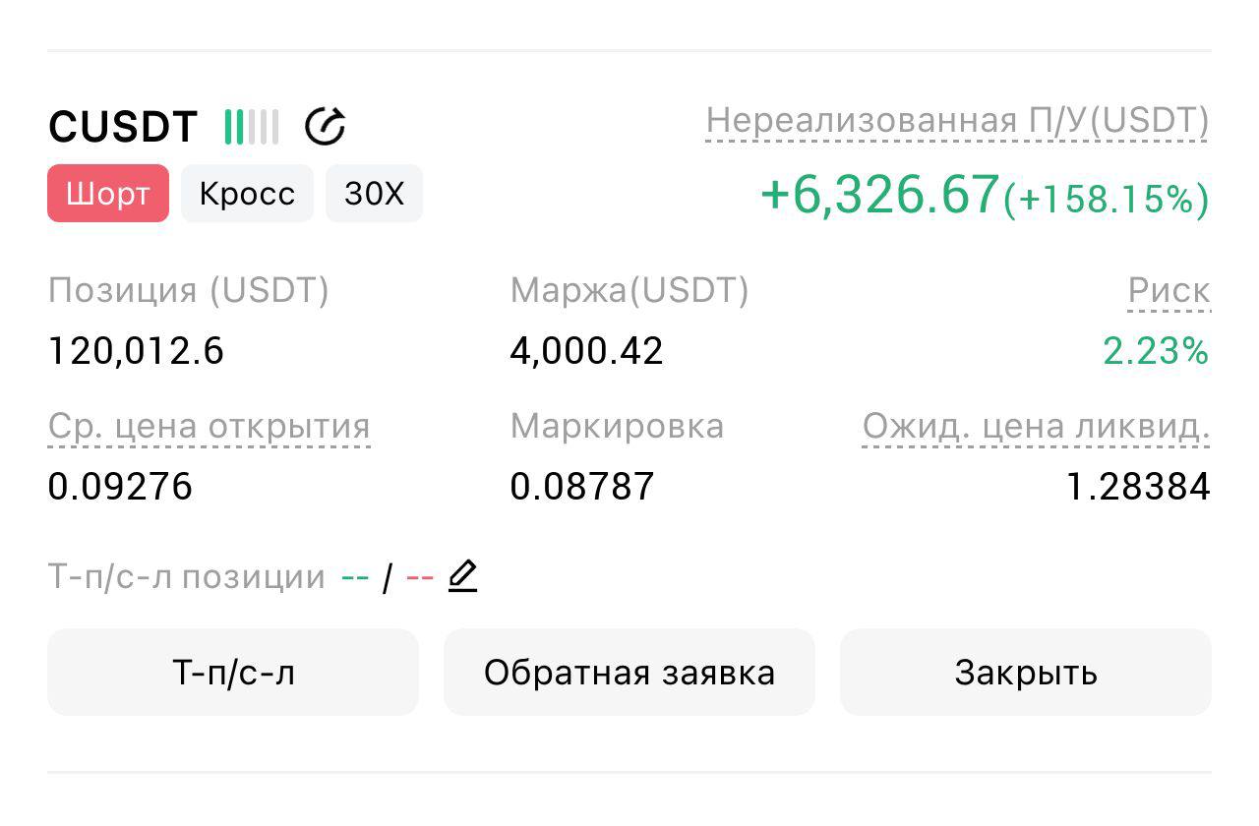1259x826 pixels.
Task: Tap the Риск underlined label
Action: pyautogui.click(x=1169, y=291)
